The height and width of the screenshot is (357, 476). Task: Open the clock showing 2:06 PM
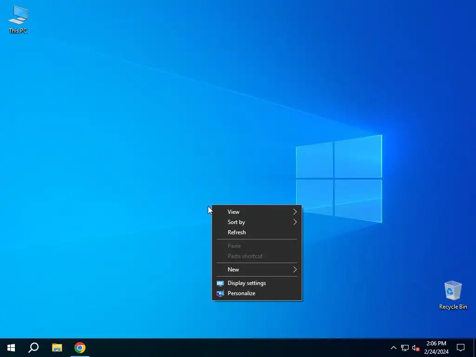[x=436, y=348]
